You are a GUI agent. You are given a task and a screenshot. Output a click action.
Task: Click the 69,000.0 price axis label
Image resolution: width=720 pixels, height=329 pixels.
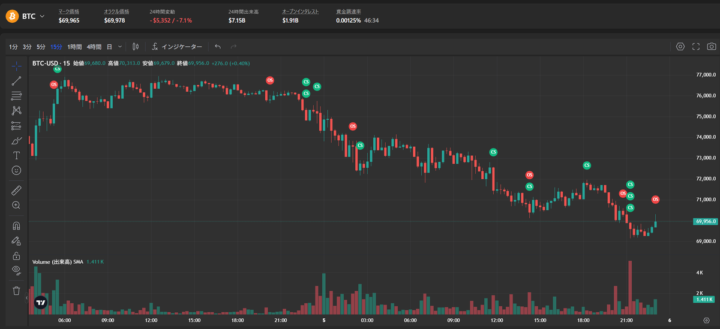(706, 241)
